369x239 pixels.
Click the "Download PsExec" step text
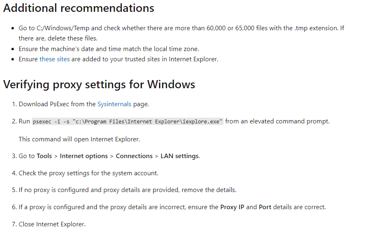84,104
